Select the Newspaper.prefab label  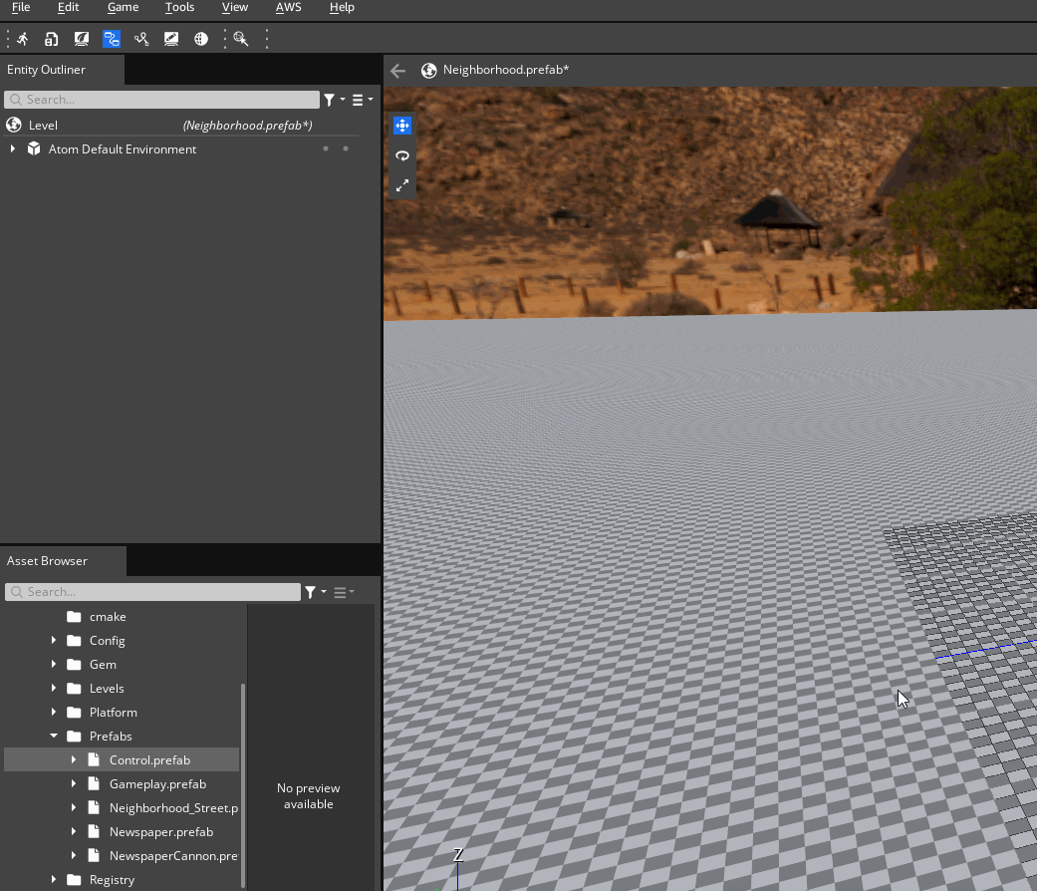pyautogui.click(x=160, y=831)
